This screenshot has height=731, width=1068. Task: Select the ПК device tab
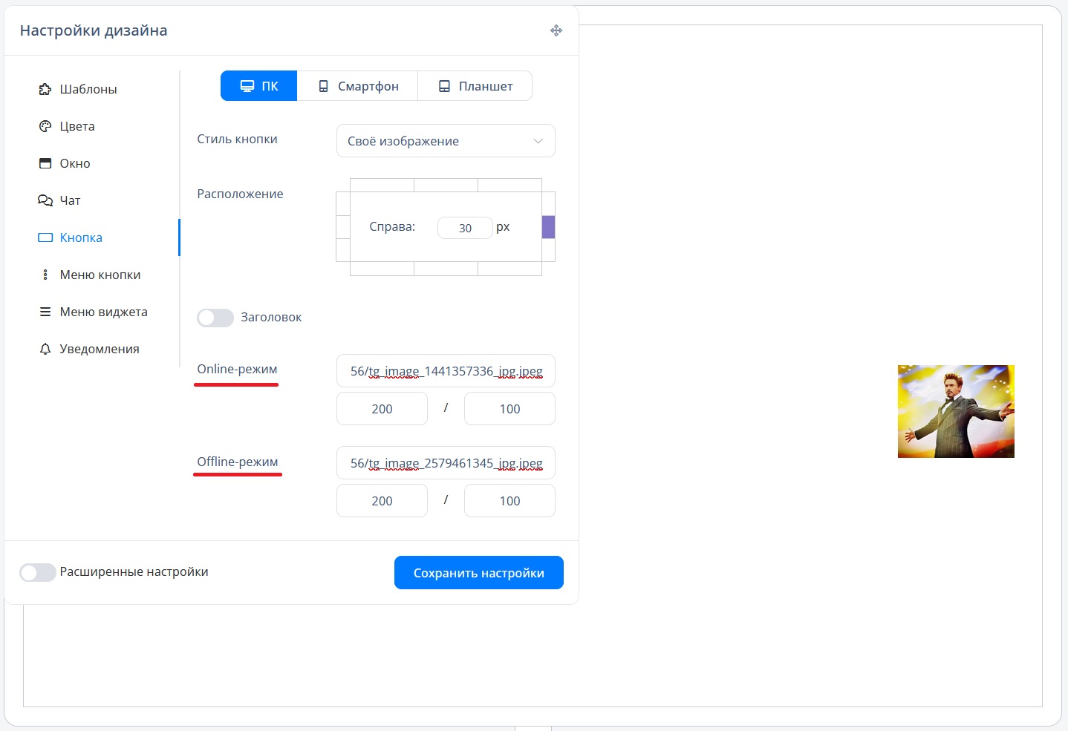258,86
